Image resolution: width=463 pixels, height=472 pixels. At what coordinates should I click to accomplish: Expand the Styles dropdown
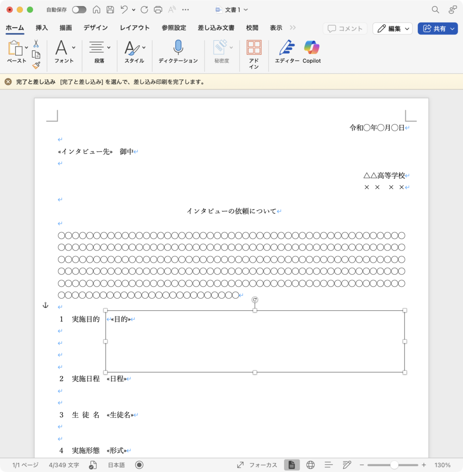click(x=144, y=47)
